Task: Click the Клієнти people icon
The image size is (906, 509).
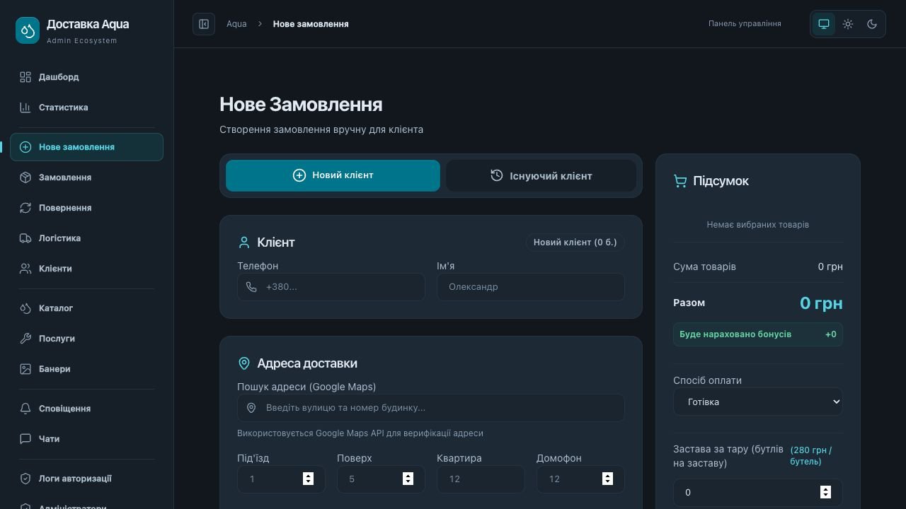Action: (25, 269)
